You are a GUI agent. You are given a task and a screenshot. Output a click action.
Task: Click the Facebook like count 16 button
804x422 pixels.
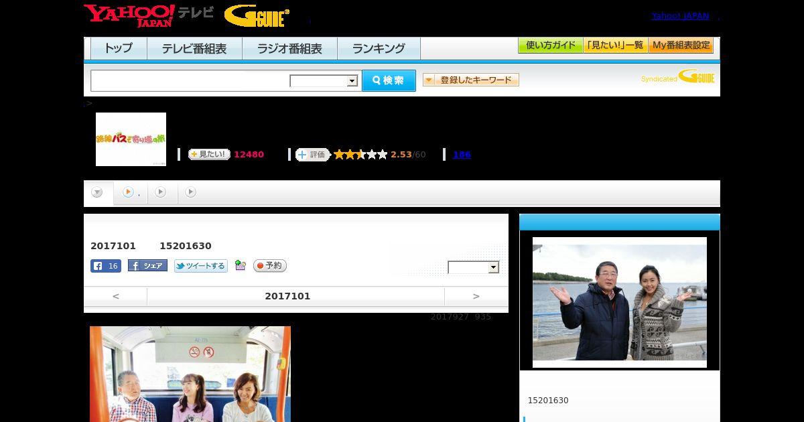tap(106, 266)
